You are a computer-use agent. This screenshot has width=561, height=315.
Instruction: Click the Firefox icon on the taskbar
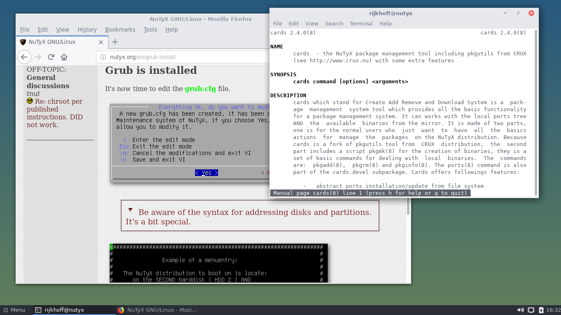[x=121, y=310]
